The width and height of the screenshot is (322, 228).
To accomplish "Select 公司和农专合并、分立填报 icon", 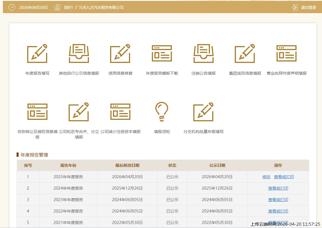I will 79,112.
